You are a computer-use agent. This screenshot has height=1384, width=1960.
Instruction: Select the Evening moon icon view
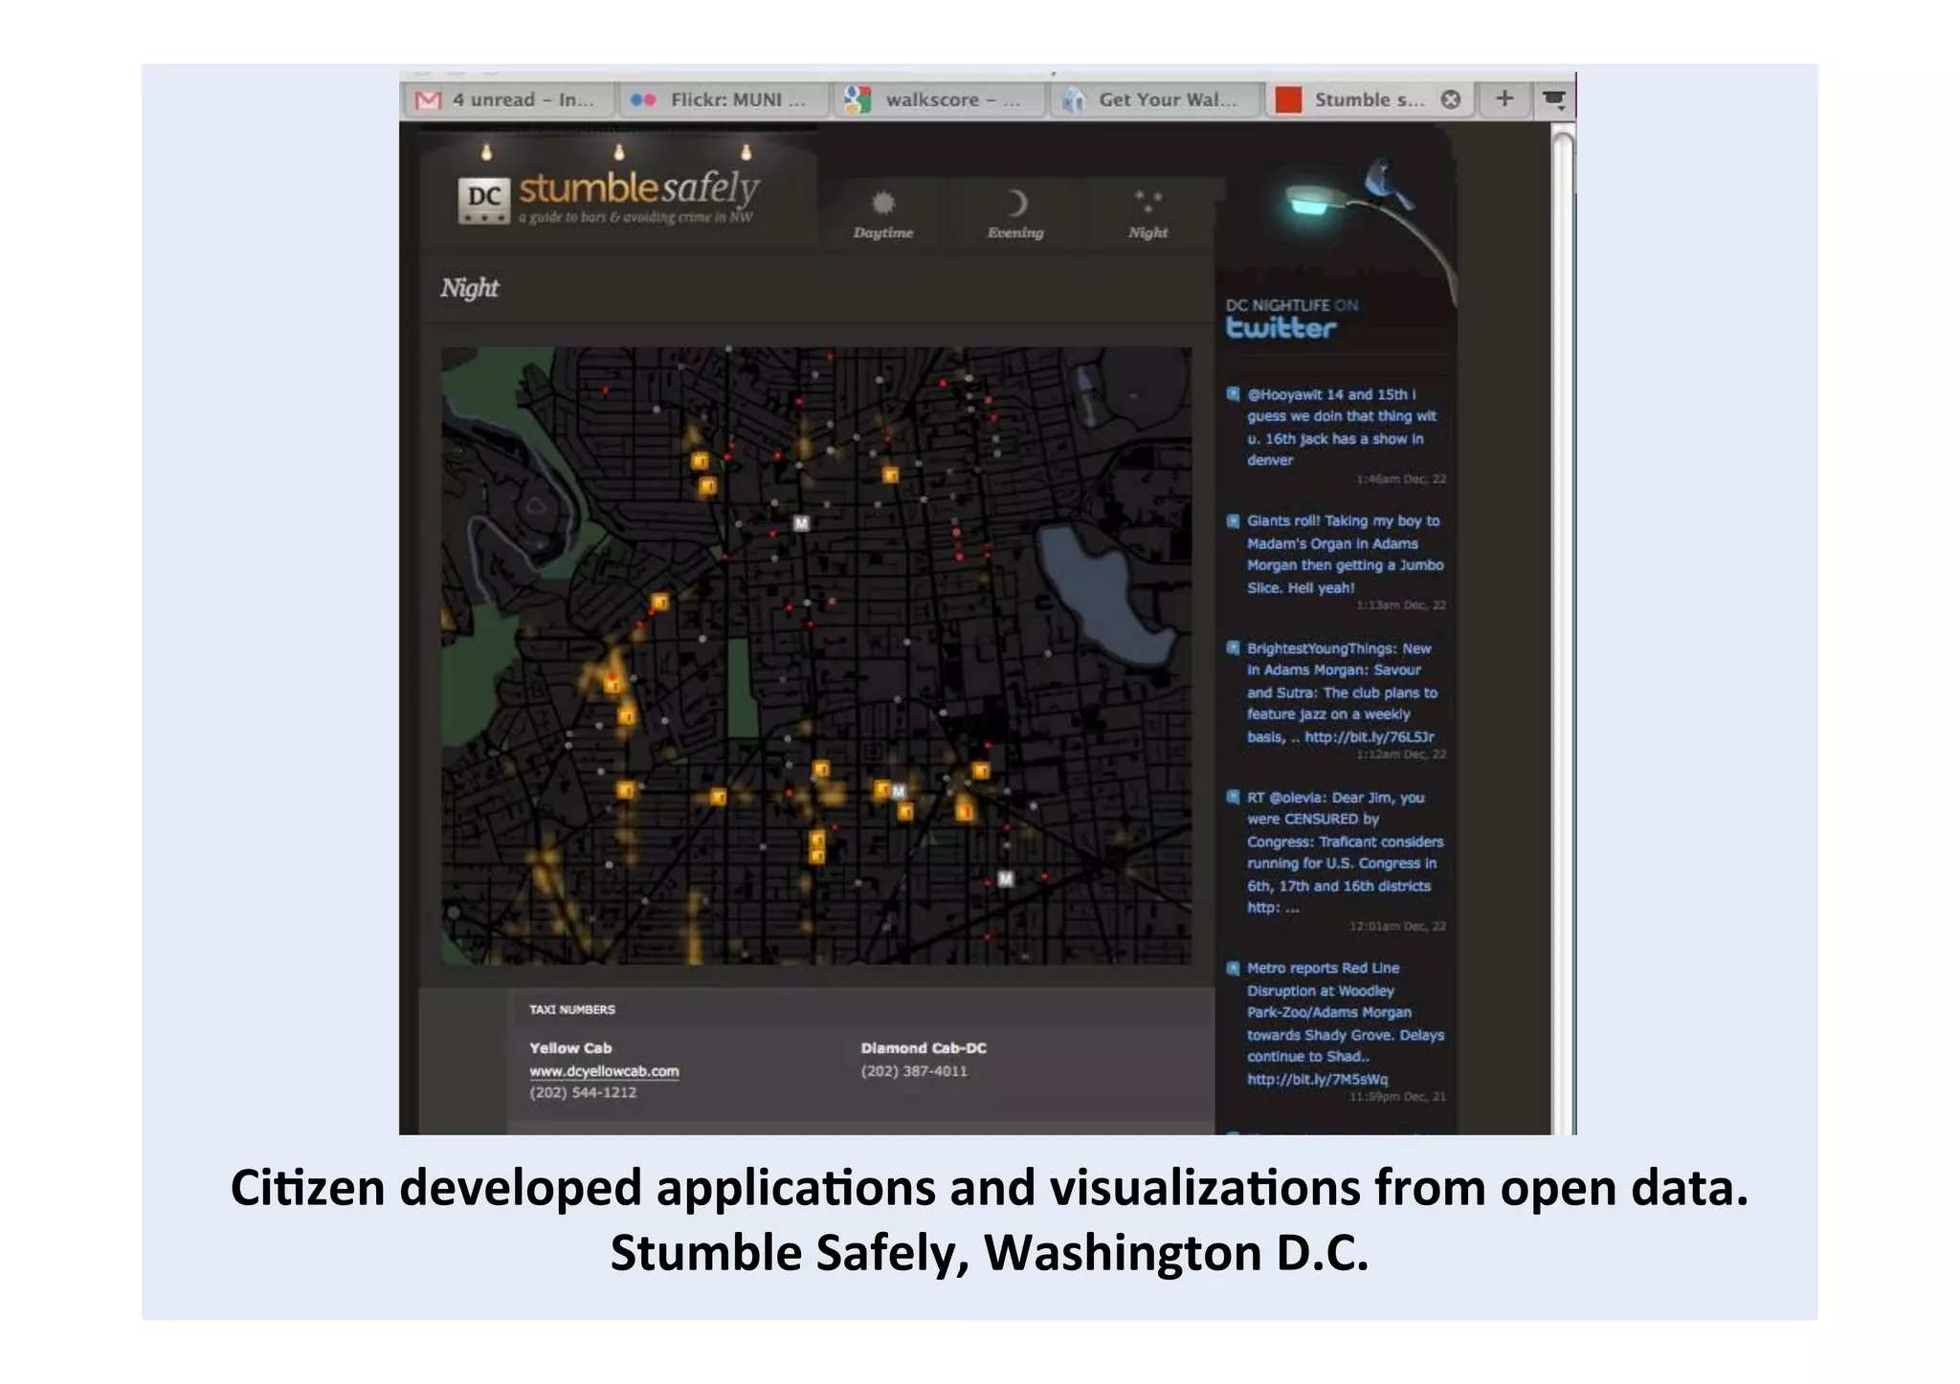pyautogui.click(x=1015, y=214)
